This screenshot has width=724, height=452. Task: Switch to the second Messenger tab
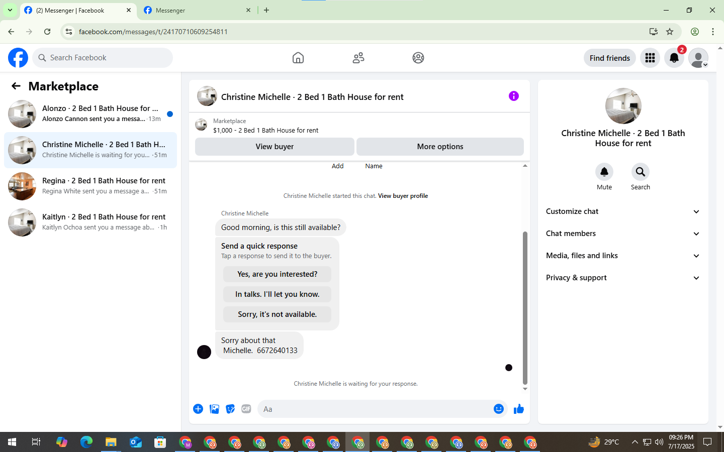point(198,10)
